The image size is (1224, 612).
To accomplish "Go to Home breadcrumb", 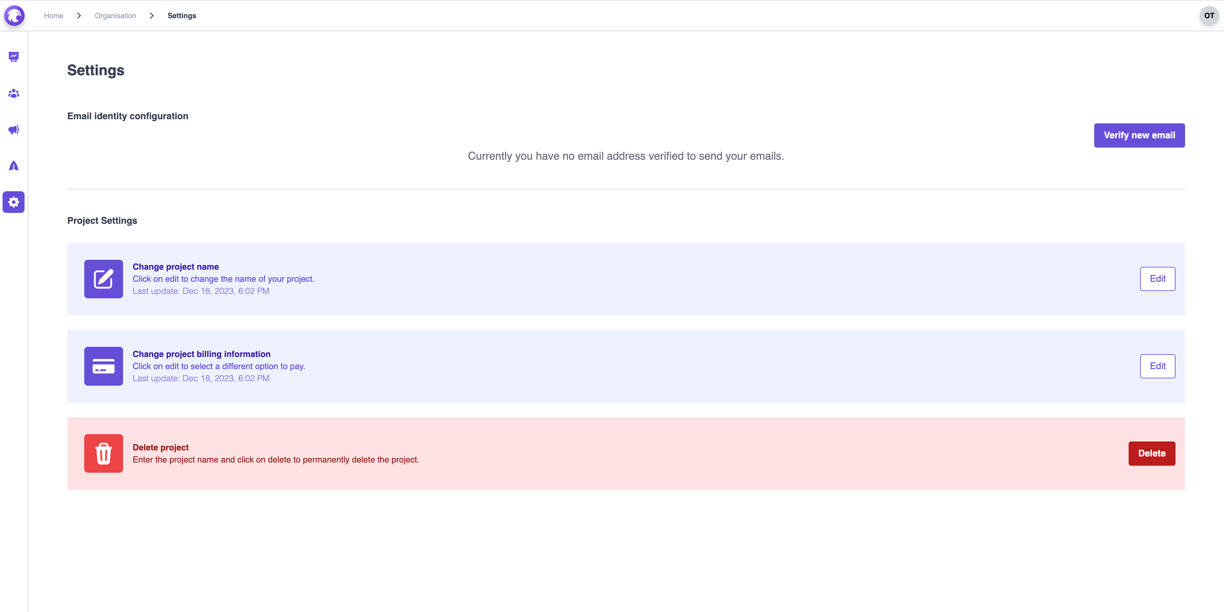I will [x=54, y=16].
